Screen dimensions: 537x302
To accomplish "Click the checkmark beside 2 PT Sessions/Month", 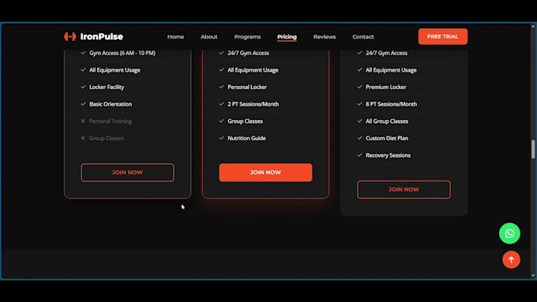I will pyautogui.click(x=221, y=103).
